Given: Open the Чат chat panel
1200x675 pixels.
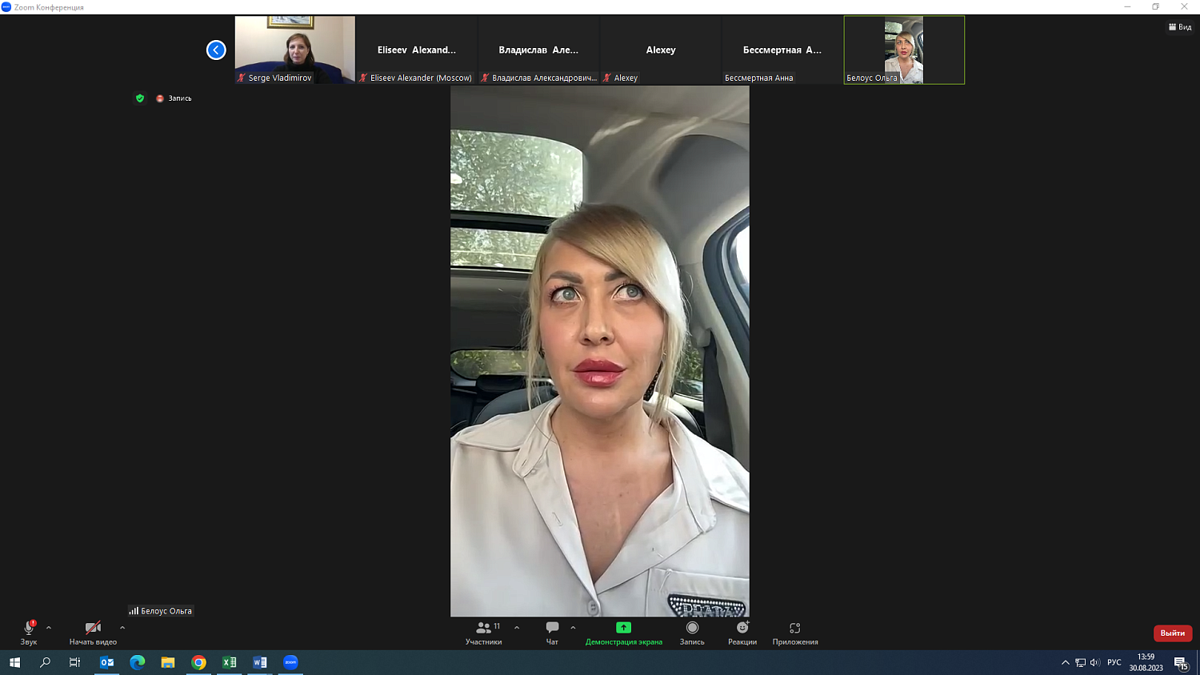Looking at the screenshot, I should [x=552, y=633].
